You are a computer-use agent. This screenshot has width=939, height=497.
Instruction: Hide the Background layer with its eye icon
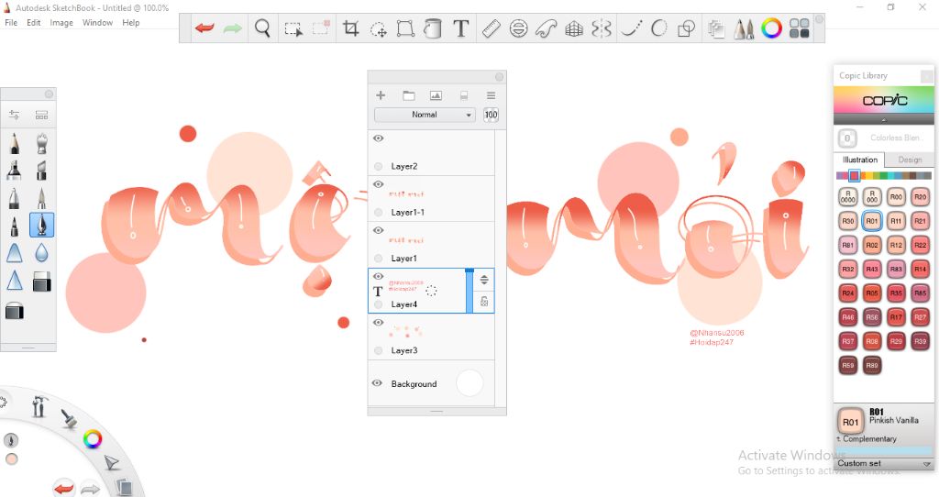(x=377, y=383)
